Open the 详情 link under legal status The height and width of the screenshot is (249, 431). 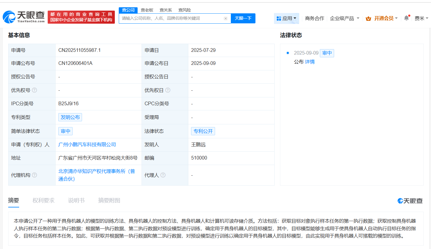[310, 62]
